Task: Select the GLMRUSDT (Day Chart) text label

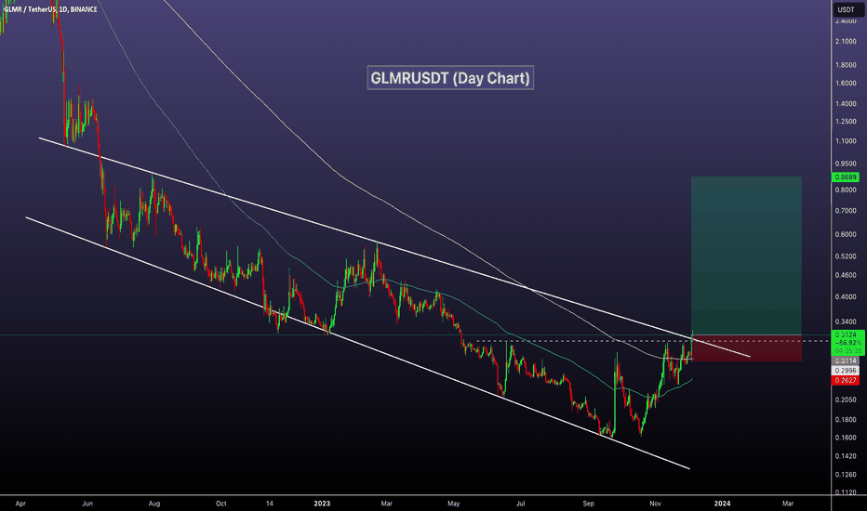Action: (450, 78)
